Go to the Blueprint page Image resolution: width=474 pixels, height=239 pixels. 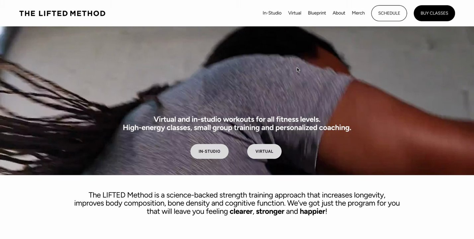(x=317, y=13)
